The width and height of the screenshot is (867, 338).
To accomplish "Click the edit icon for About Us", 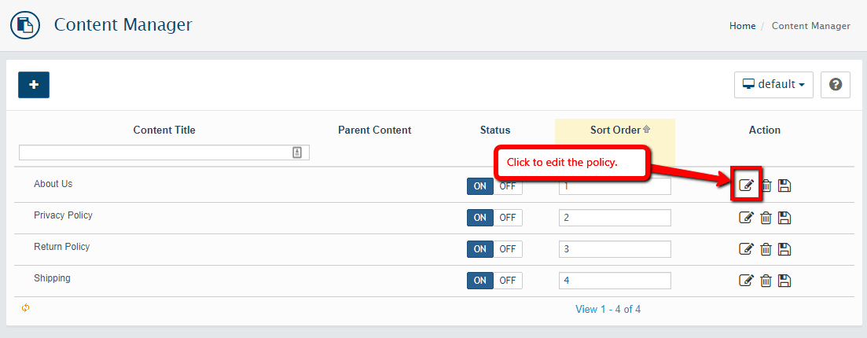I will point(747,186).
